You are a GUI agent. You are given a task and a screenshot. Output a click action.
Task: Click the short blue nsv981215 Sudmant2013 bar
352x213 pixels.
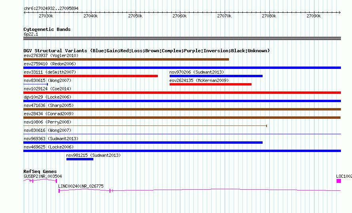click(80, 159)
